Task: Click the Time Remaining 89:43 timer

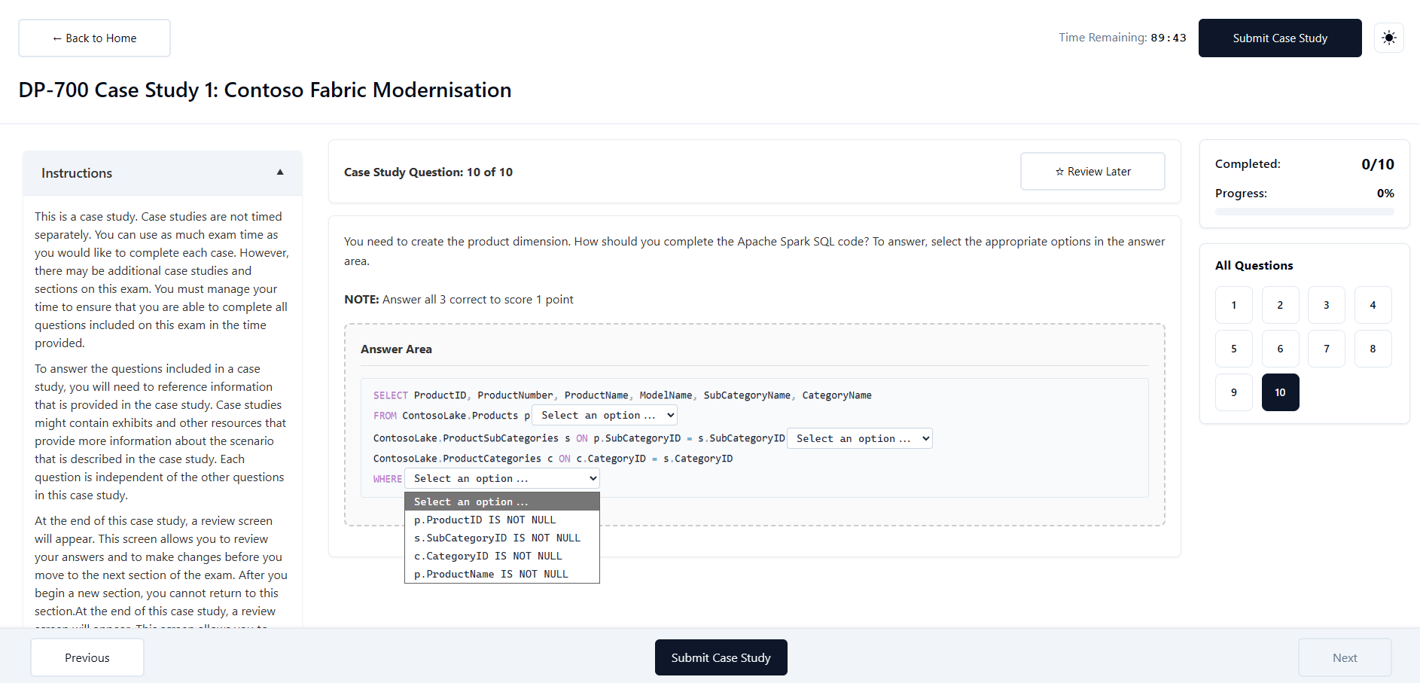Action: (x=1122, y=38)
